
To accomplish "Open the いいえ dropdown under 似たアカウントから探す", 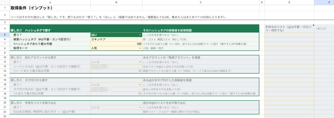I will pos(140,62).
